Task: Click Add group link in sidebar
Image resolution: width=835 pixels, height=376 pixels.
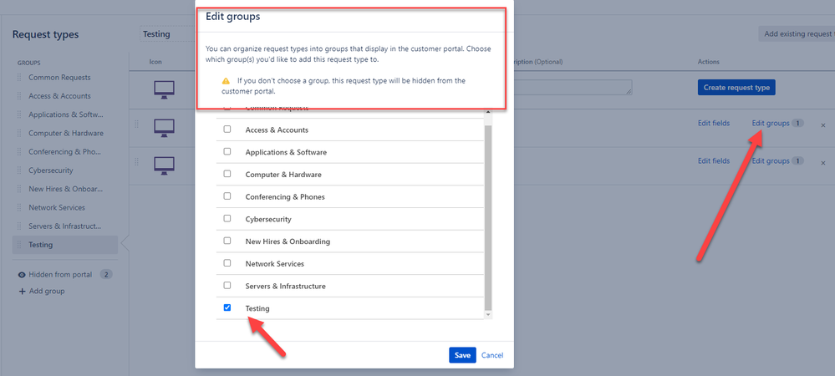Action: pyautogui.click(x=47, y=292)
